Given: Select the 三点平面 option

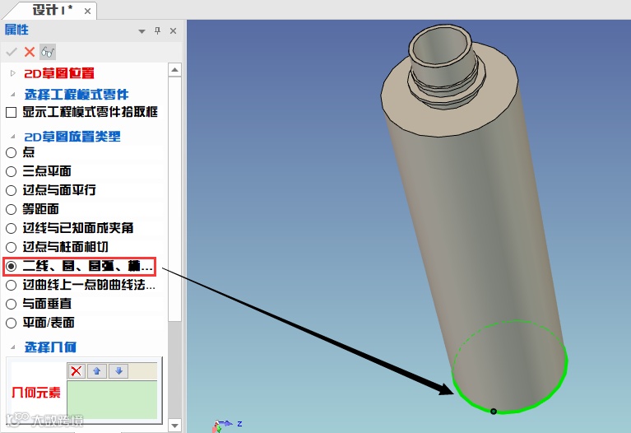Looking at the screenshot, I should [12, 171].
